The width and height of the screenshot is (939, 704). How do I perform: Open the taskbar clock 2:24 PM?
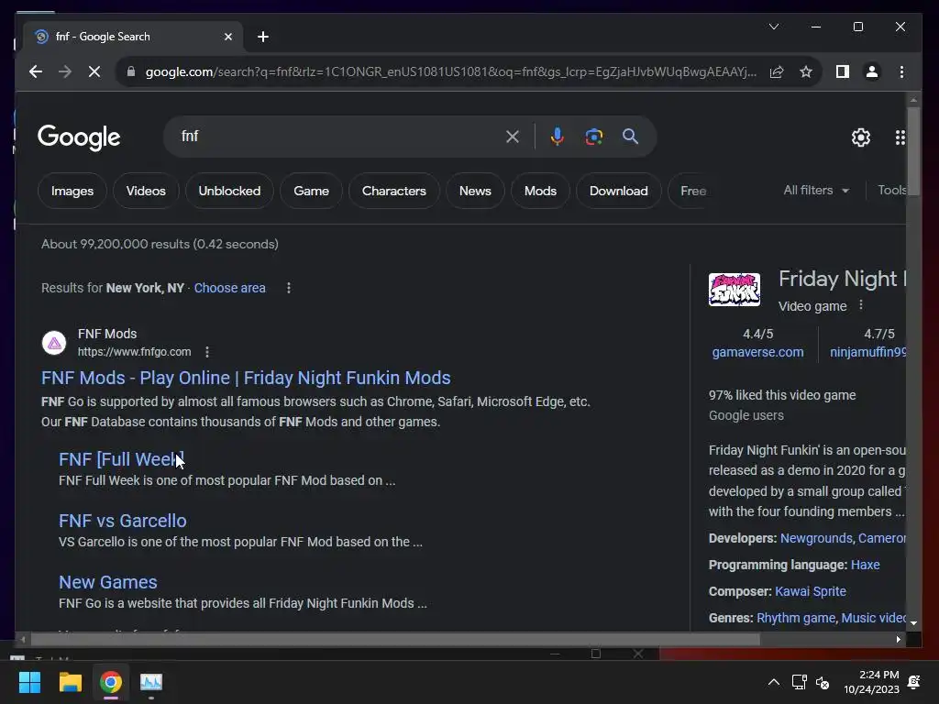coord(871,682)
